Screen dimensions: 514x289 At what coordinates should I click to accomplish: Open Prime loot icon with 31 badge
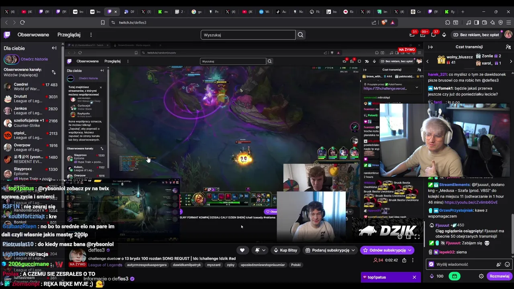[412, 35]
